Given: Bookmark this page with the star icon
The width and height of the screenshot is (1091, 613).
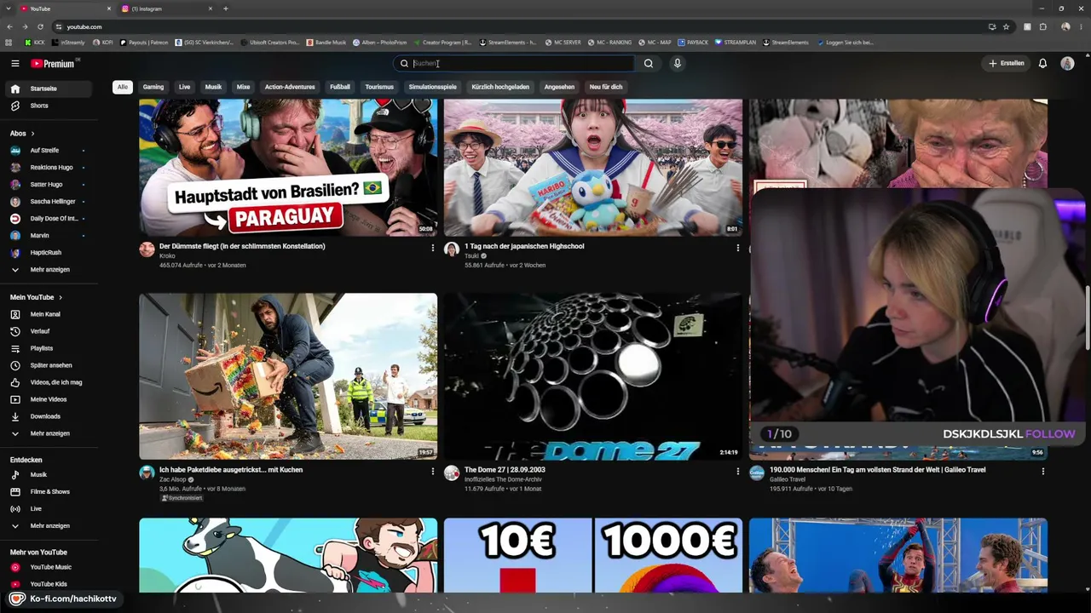Looking at the screenshot, I should tap(1006, 26).
